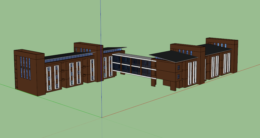Pick the central glass curtain-wall bridge
Viewport: 260px width, 138px height.
pyautogui.click(x=132, y=66)
